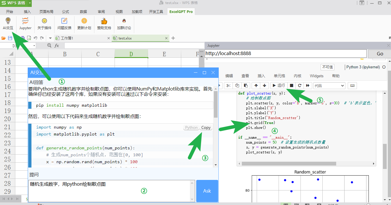
Task: Run the cell with the 运行 button
Action: pos(279,86)
